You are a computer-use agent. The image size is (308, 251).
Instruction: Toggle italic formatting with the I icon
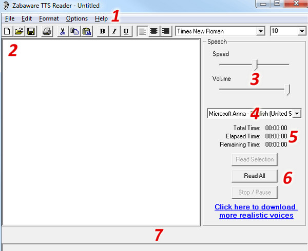(114, 31)
